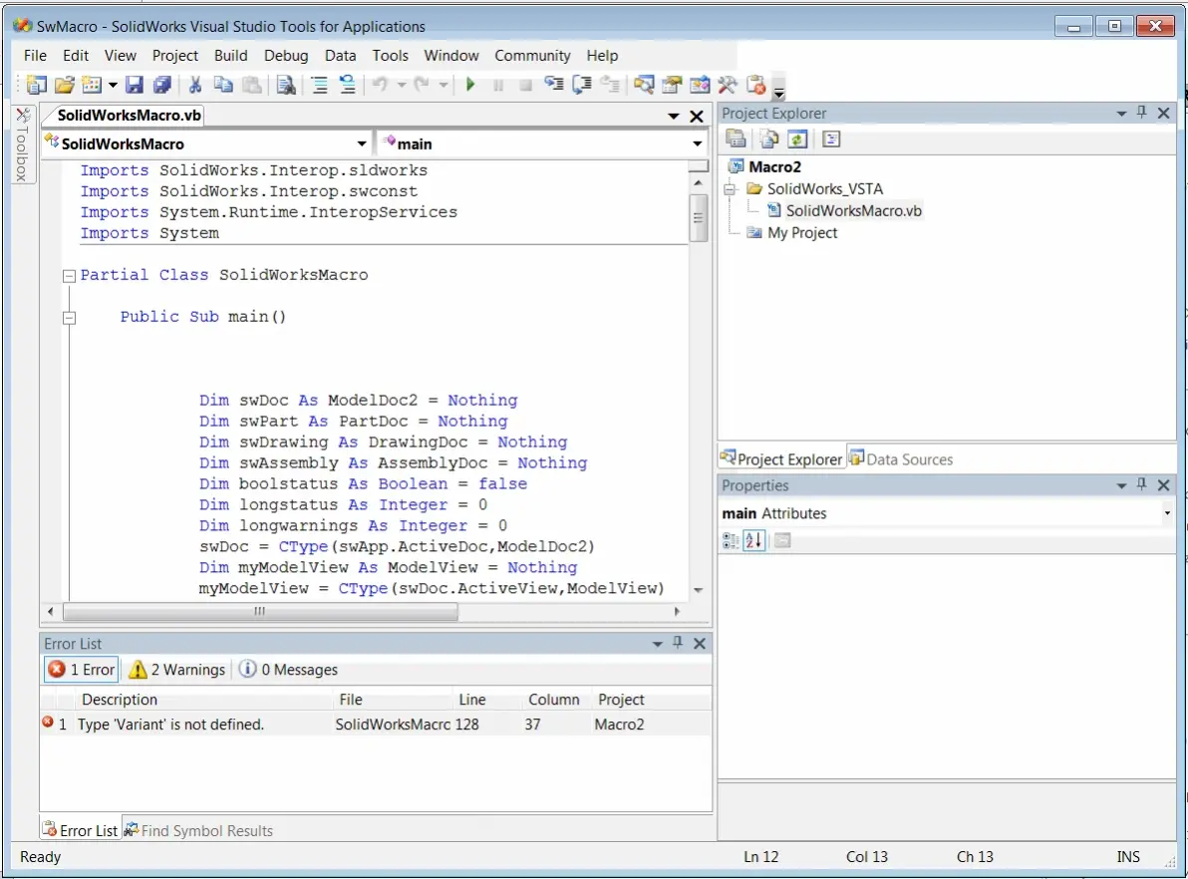Click the Property Pages icon in Properties

782,540
